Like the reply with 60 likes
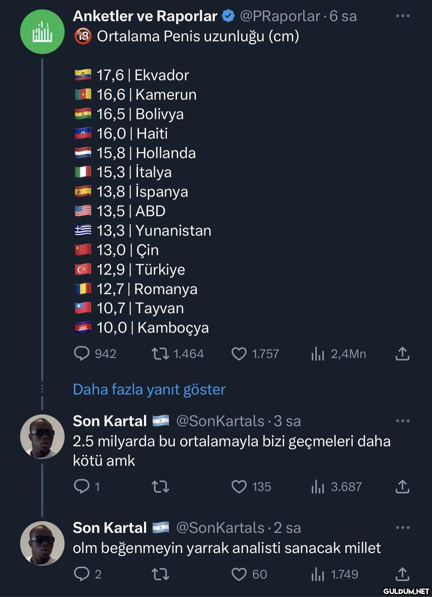 click(239, 574)
